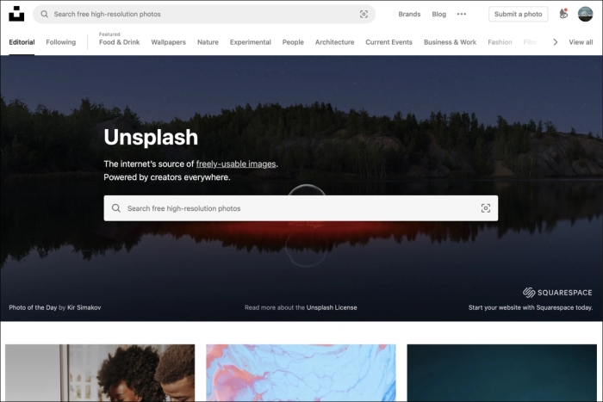Open the notifications bell icon

(563, 14)
